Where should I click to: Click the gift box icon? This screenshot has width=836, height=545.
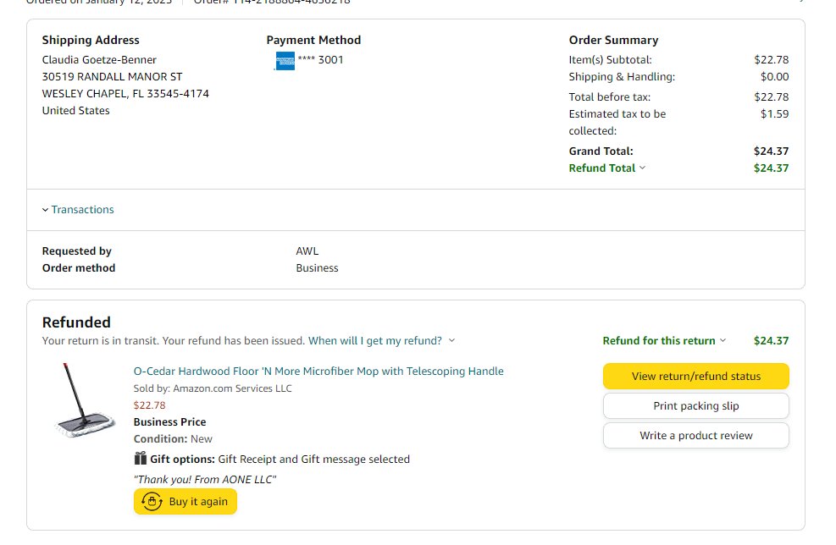click(141, 458)
